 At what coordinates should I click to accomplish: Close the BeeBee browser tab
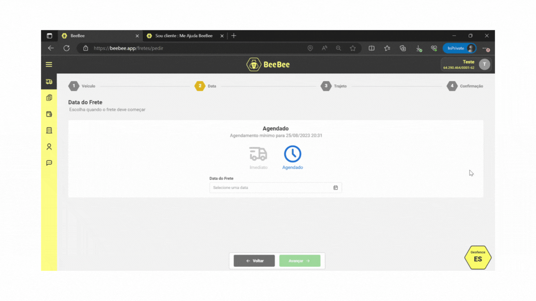[137, 36]
